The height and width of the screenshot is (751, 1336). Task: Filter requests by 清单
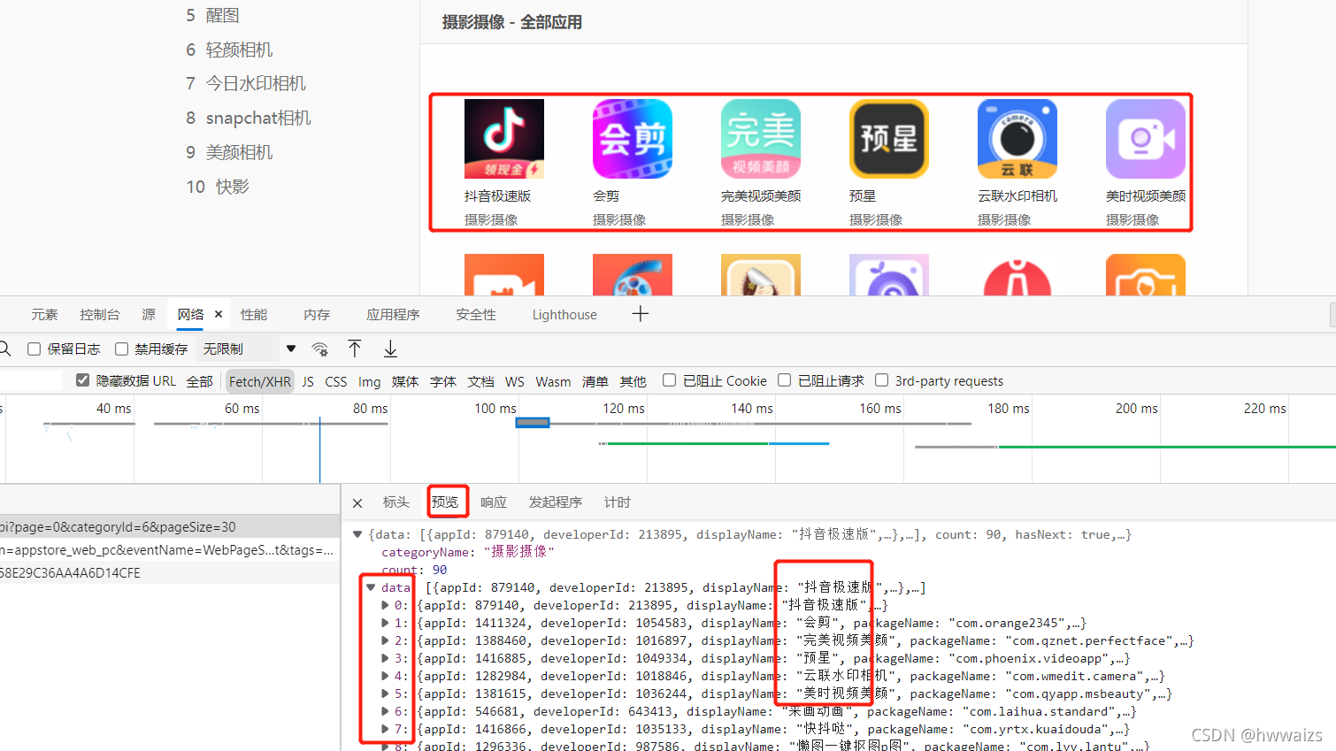[x=595, y=381]
